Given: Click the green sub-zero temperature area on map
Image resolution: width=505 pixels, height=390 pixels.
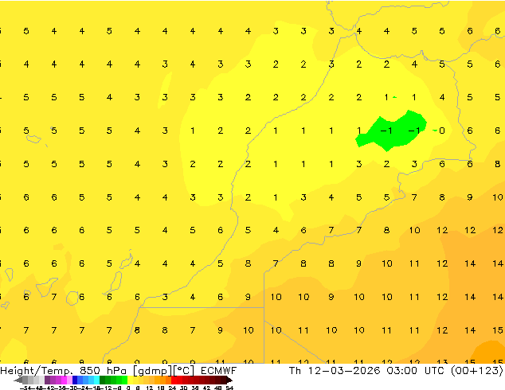Looking at the screenshot, I should [391, 131].
